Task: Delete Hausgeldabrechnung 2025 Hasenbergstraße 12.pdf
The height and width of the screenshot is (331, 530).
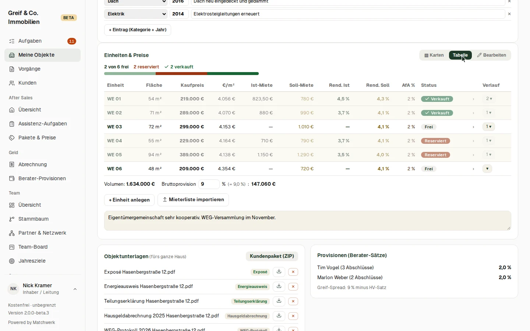Action: click(293, 316)
